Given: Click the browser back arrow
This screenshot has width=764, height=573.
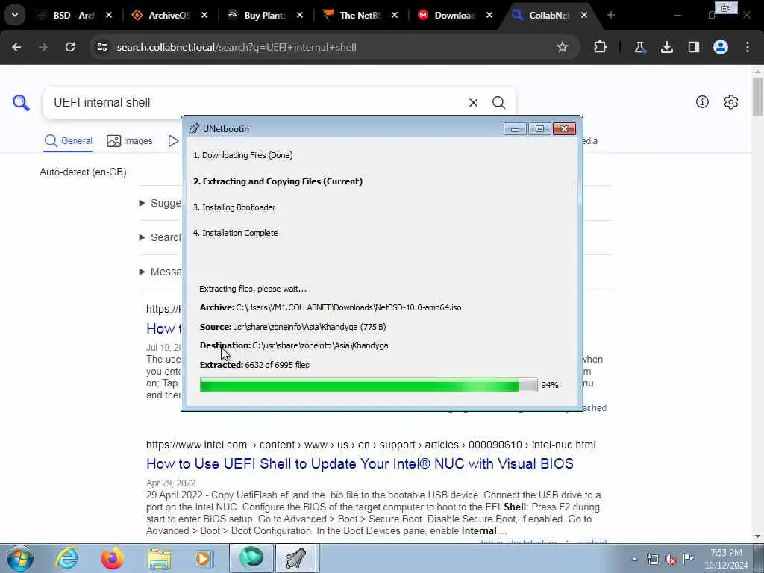Looking at the screenshot, I should (16, 47).
